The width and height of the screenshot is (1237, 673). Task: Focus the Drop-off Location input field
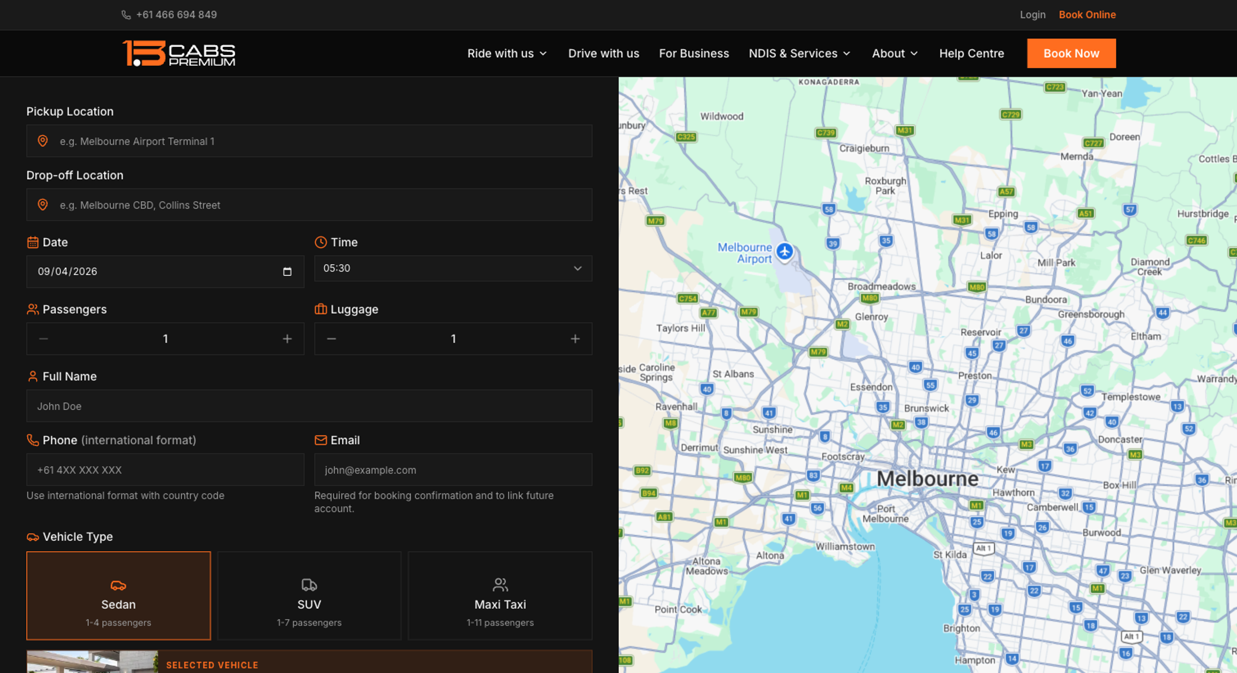(x=309, y=205)
